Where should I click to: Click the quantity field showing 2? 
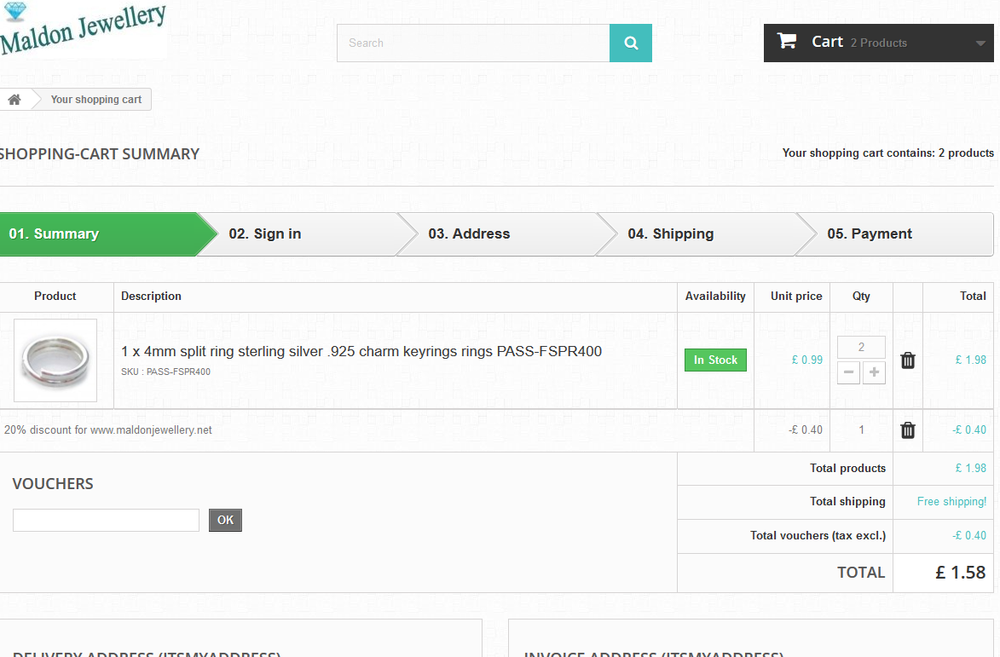[x=861, y=348]
